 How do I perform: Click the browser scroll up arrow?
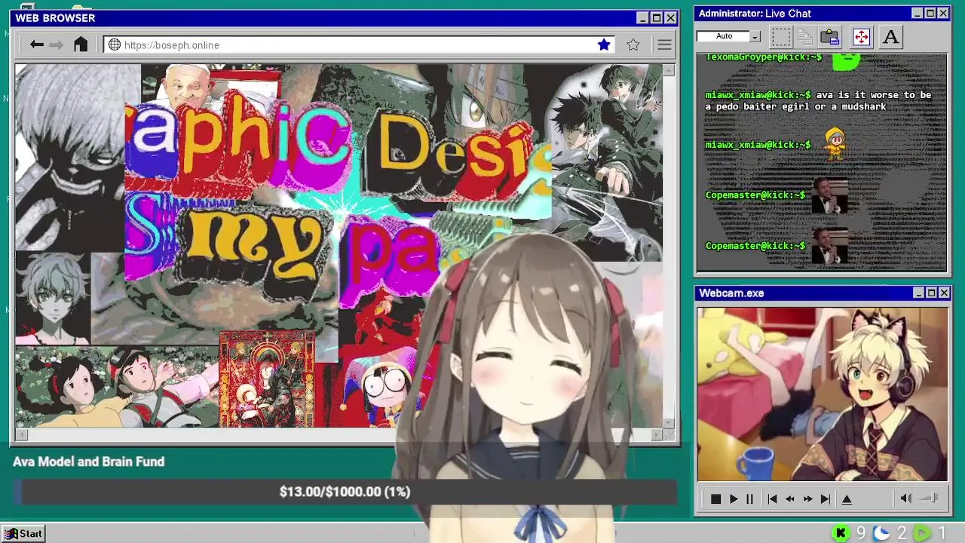669,70
